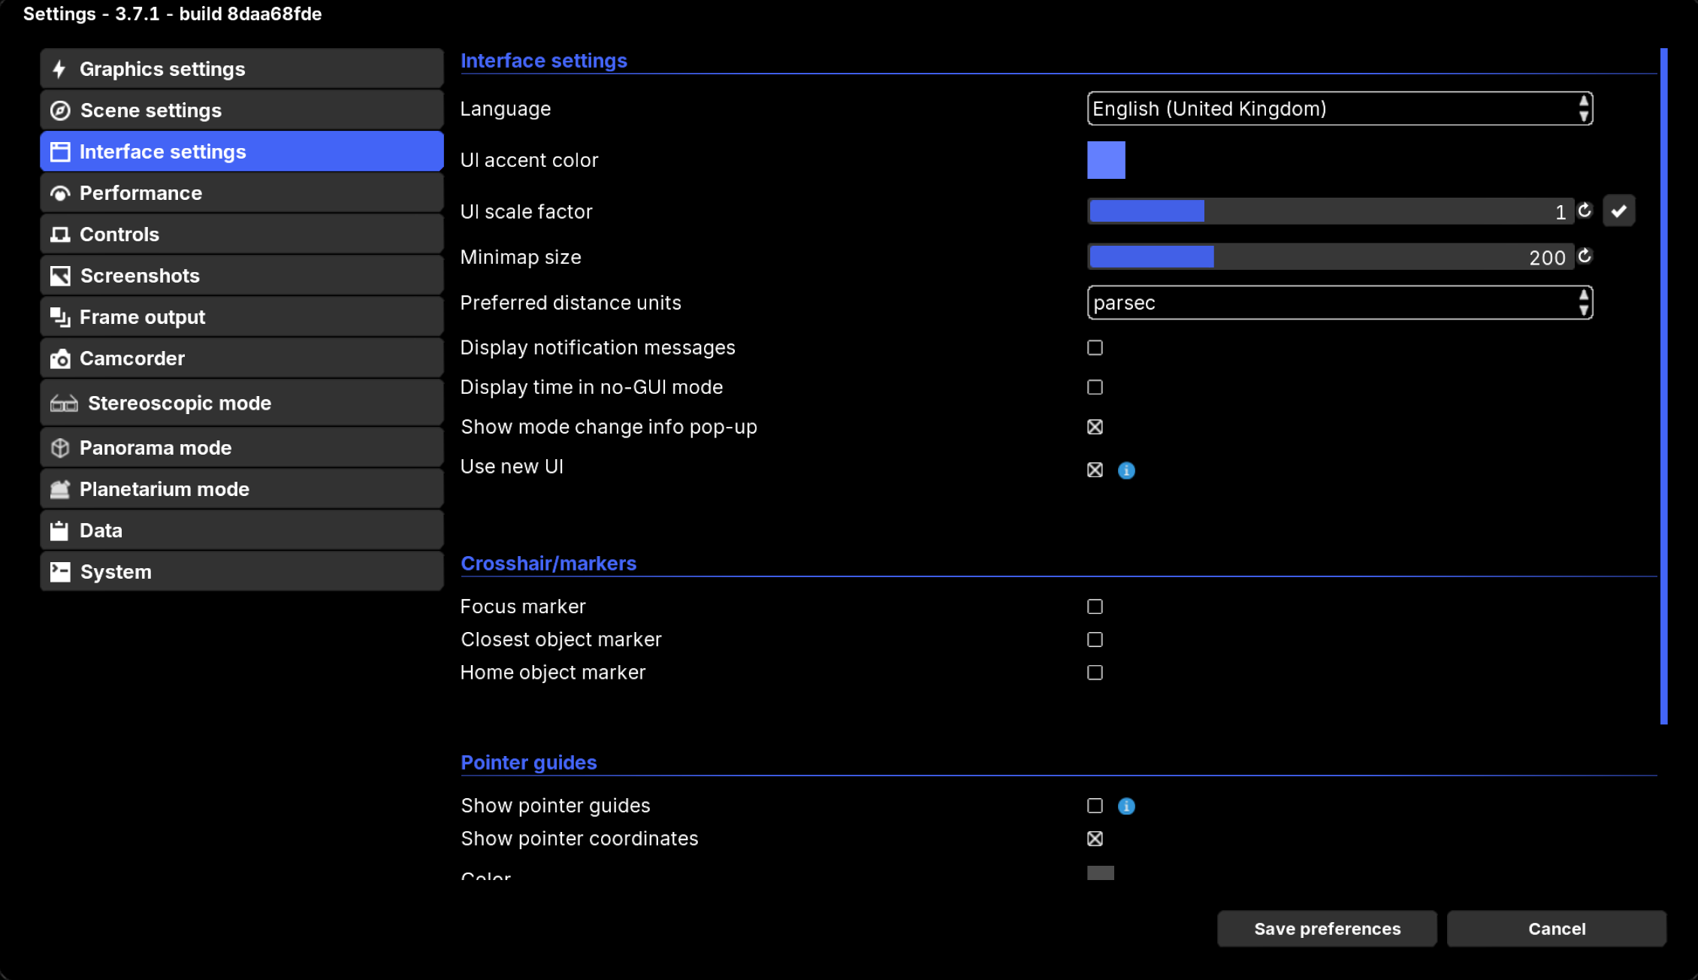Open Preferred distance units dropdown
This screenshot has height=980, width=1698.
(x=1340, y=303)
